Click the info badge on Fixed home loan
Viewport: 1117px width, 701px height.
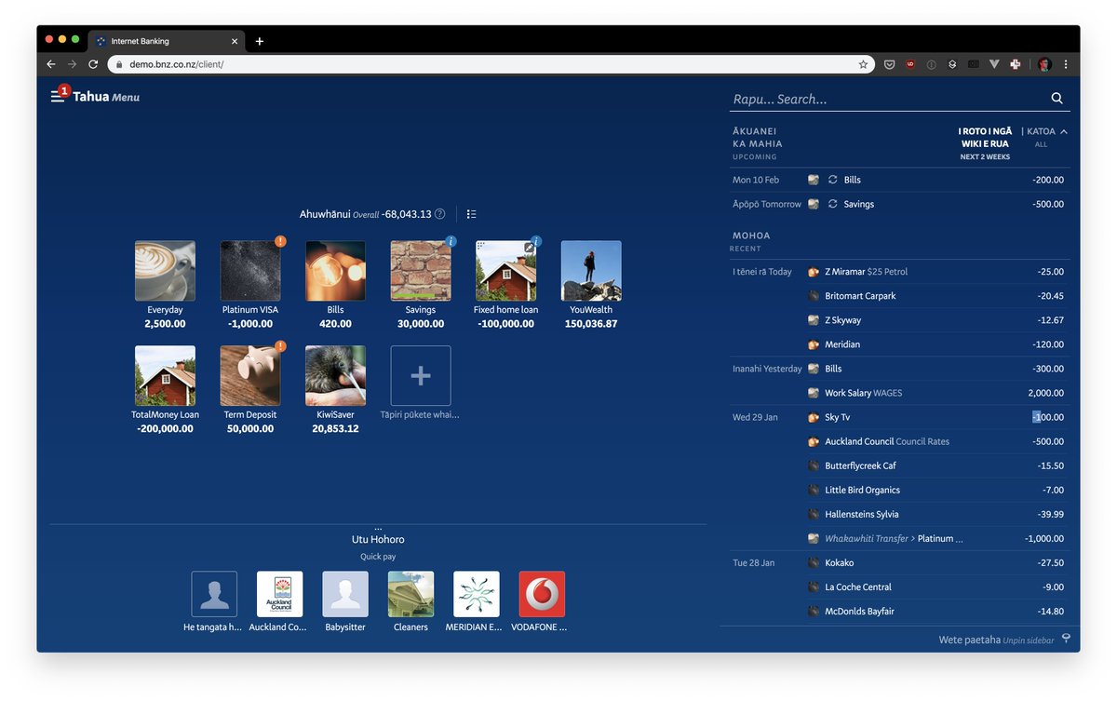coord(536,241)
